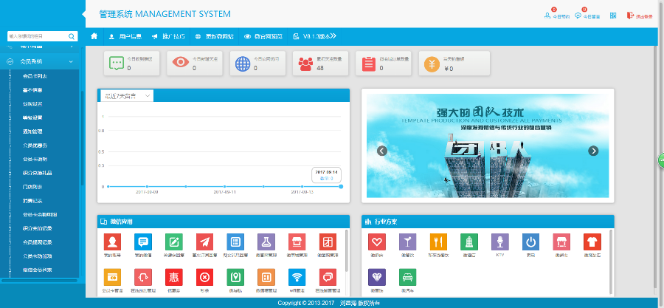Click inside the sidebar search field

[38, 36]
